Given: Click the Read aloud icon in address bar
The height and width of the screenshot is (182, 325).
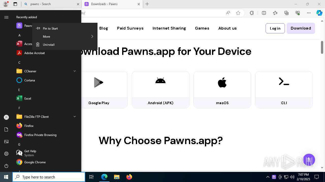Looking at the screenshot, I should click(228, 13).
